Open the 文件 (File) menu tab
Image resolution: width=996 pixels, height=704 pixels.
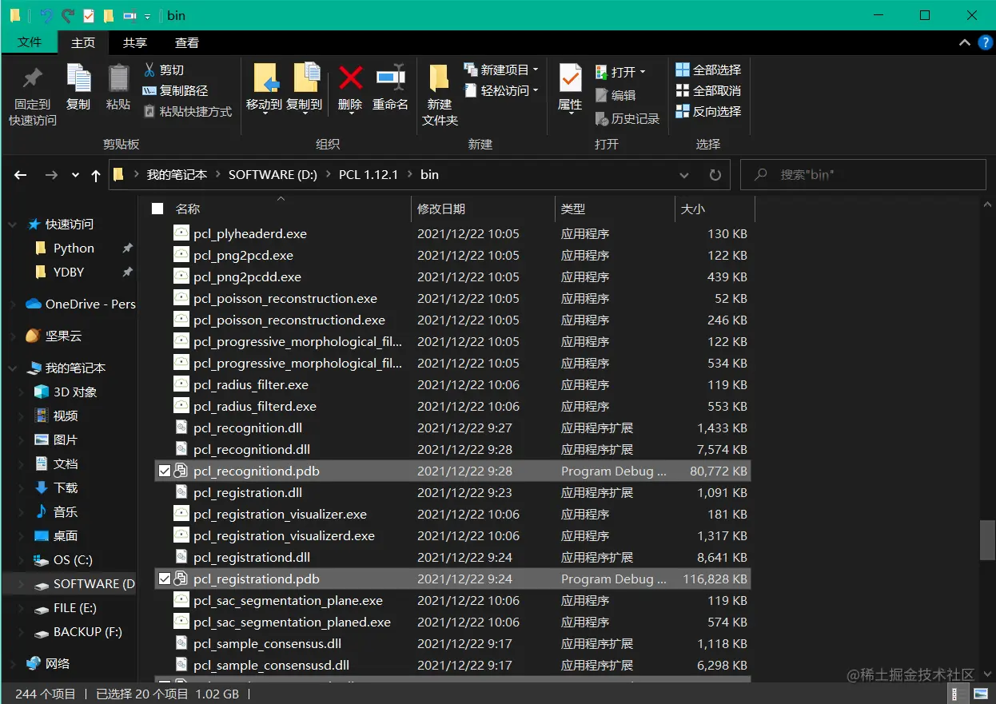tap(30, 42)
